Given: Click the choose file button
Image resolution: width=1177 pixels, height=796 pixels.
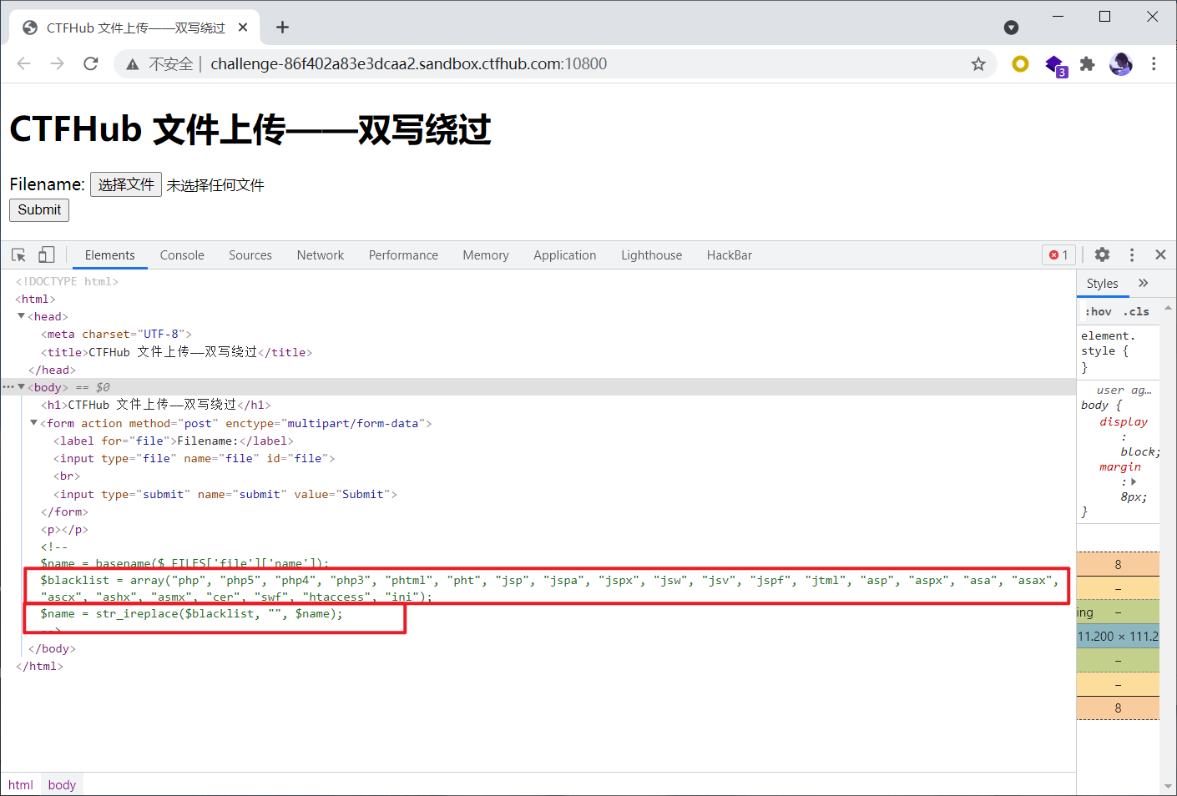Looking at the screenshot, I should click(126, 184).
